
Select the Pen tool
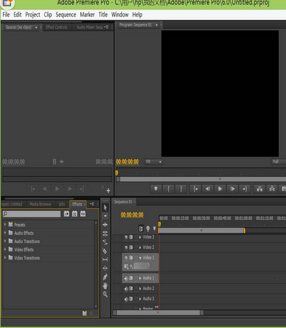[x=105, y=277]
